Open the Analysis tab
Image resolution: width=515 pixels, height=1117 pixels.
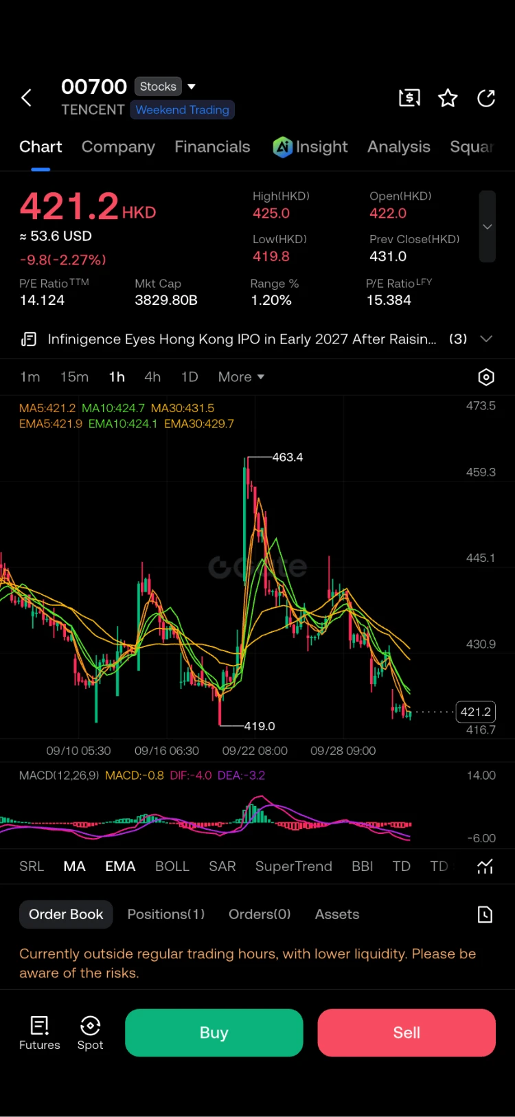[x=399, y=146]
